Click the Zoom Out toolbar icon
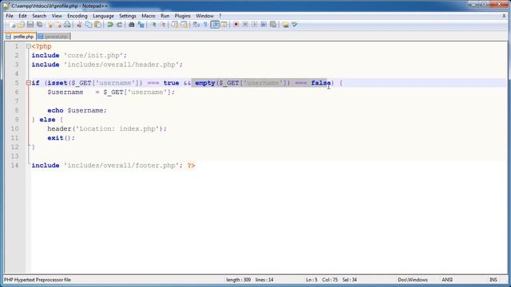This screenshot has width=511, height=287. point(163,25)
